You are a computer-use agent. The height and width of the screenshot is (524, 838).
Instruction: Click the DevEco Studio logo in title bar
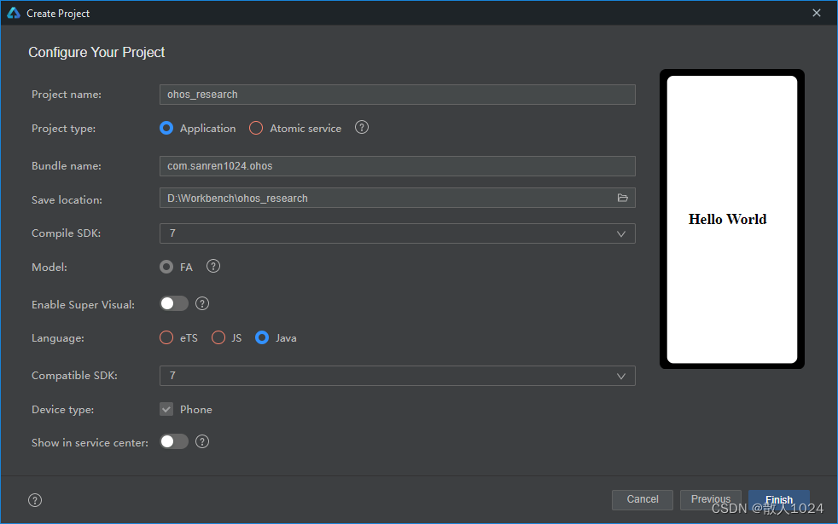tap(14, 13)
